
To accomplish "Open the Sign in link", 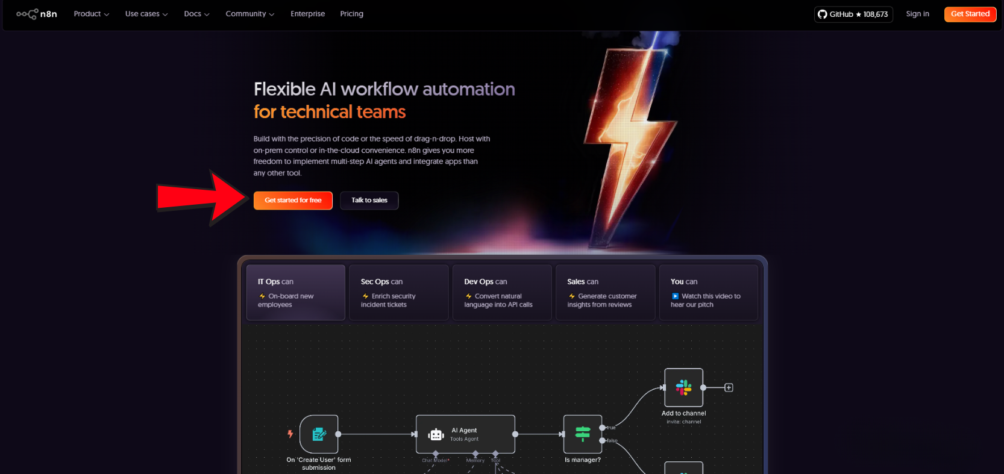I will [917, 14].
